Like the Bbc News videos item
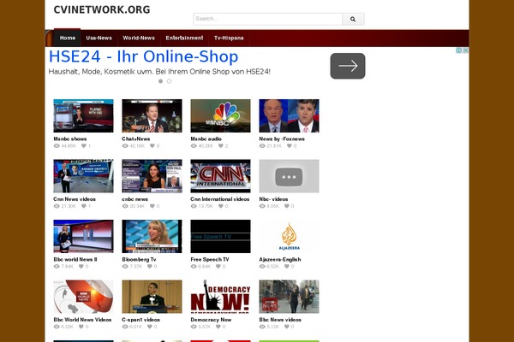514x342 pixels. [x=287, y=327]
